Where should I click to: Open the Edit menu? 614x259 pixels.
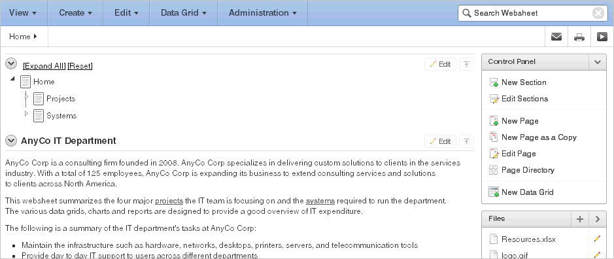coord(126,13)
